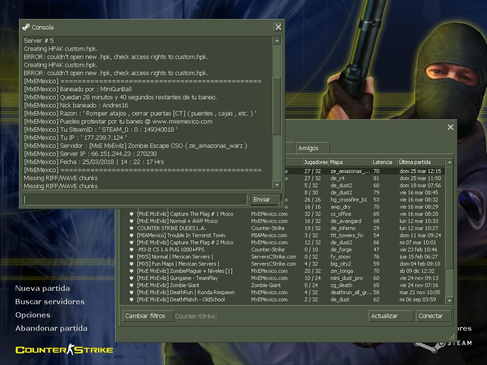The image size is (487, 365).
Task: Click shield icon beside [MXS] Fun Maps server
Action: pos(131,264)
